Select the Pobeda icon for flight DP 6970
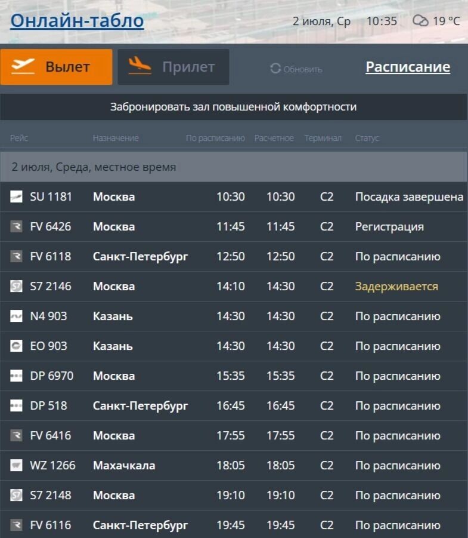468x538 pixels. [16, 376]
